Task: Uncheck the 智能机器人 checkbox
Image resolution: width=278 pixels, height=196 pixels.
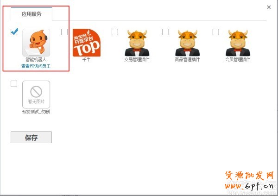Action: point(14,32)
